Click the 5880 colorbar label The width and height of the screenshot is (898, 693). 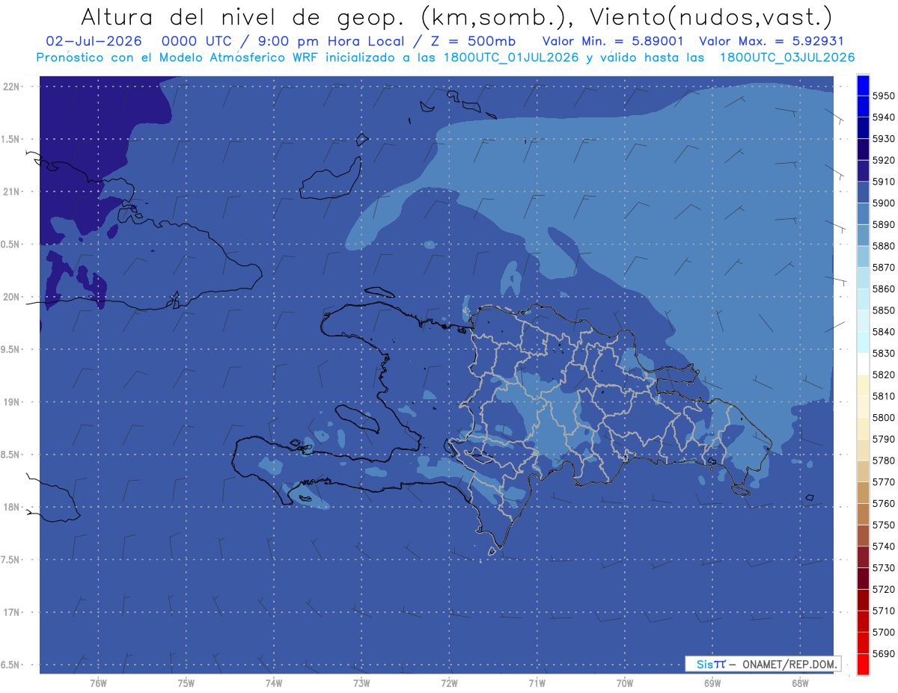coord(884,246)
